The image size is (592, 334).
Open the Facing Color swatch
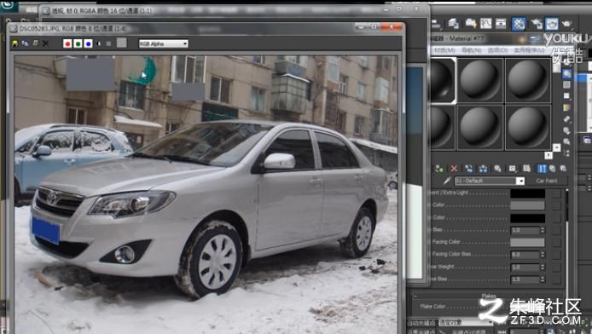click(x=527, y=242)
